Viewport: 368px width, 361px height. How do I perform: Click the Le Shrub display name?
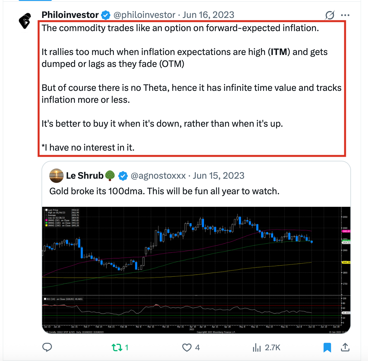pyautogui.click(x=85, y=176)
